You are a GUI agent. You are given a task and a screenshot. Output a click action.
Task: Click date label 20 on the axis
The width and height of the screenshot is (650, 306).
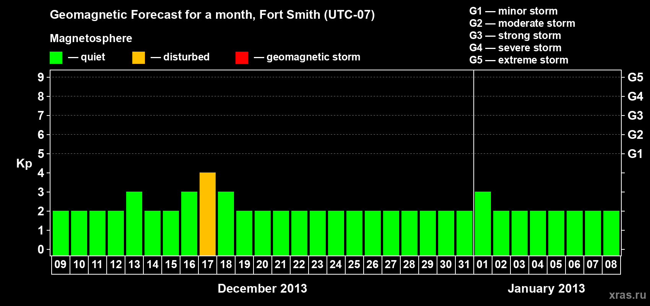[x=262, y=264]
